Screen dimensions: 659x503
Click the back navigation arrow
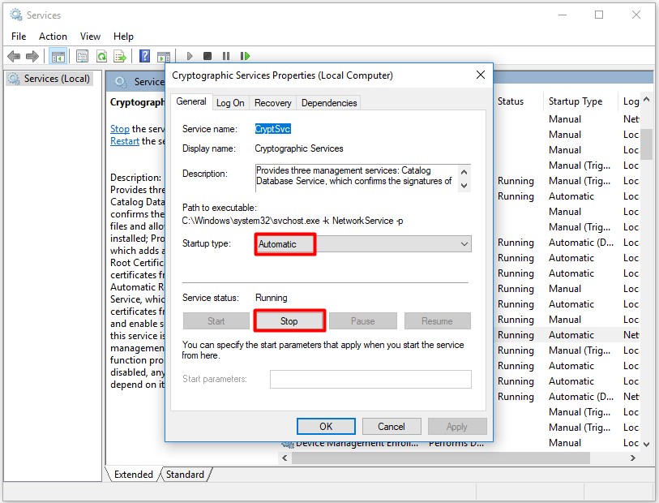click(13, 55)
